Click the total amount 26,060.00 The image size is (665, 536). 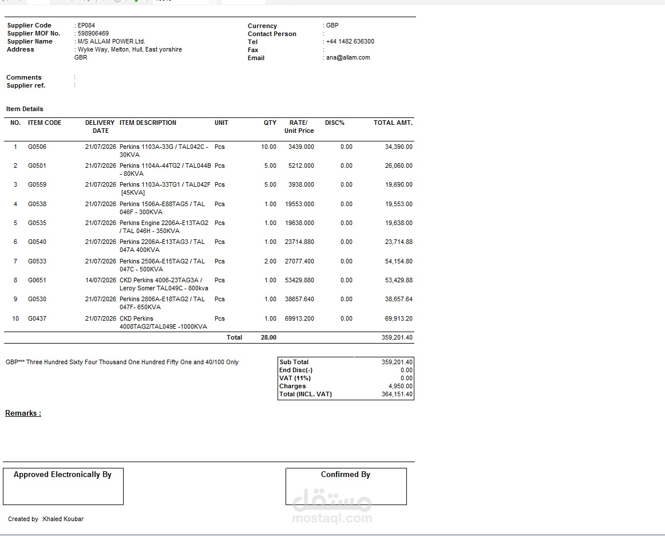click(399, 166)
